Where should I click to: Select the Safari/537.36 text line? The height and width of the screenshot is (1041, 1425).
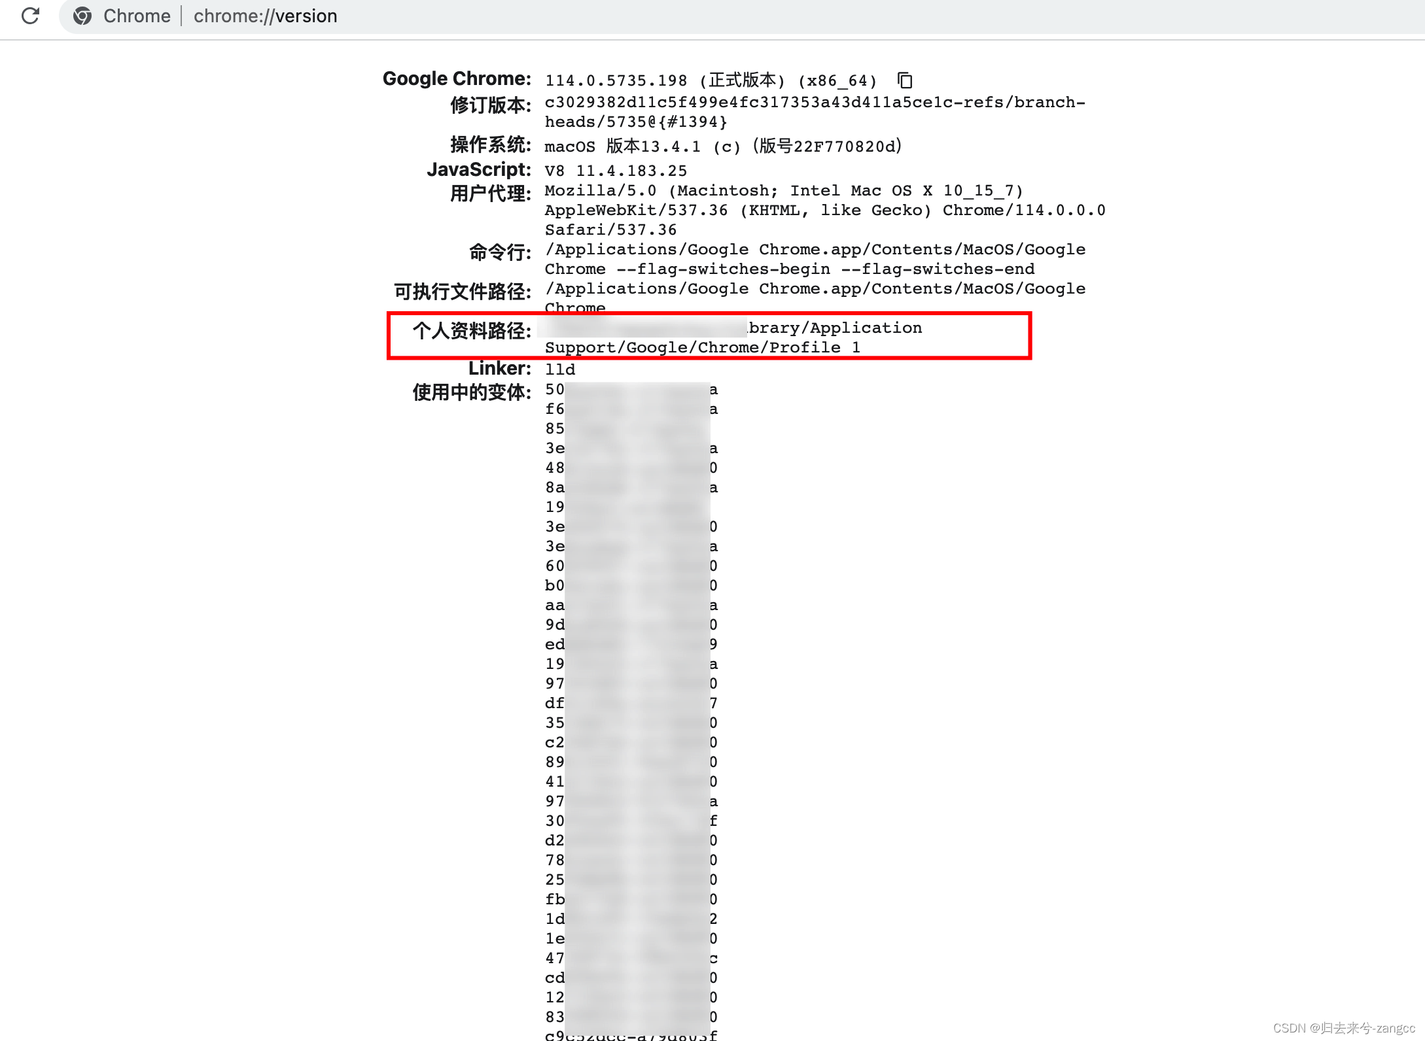click(611, 230)
